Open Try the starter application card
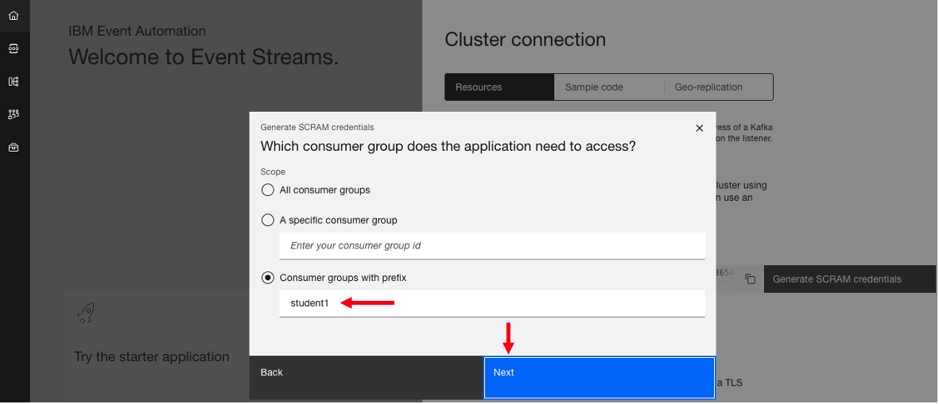This screenshot has width=939, height=404. tap(152, 357)
